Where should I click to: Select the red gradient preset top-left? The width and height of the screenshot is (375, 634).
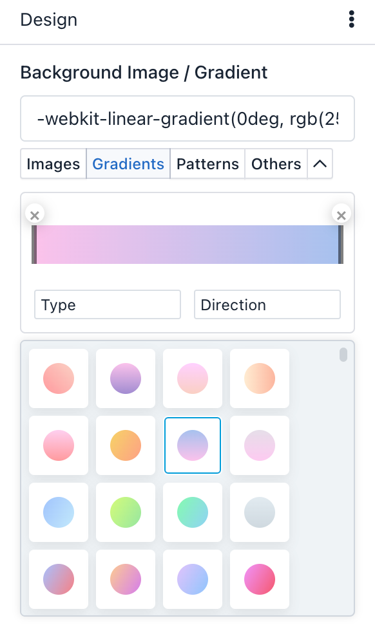click(58, 378)
